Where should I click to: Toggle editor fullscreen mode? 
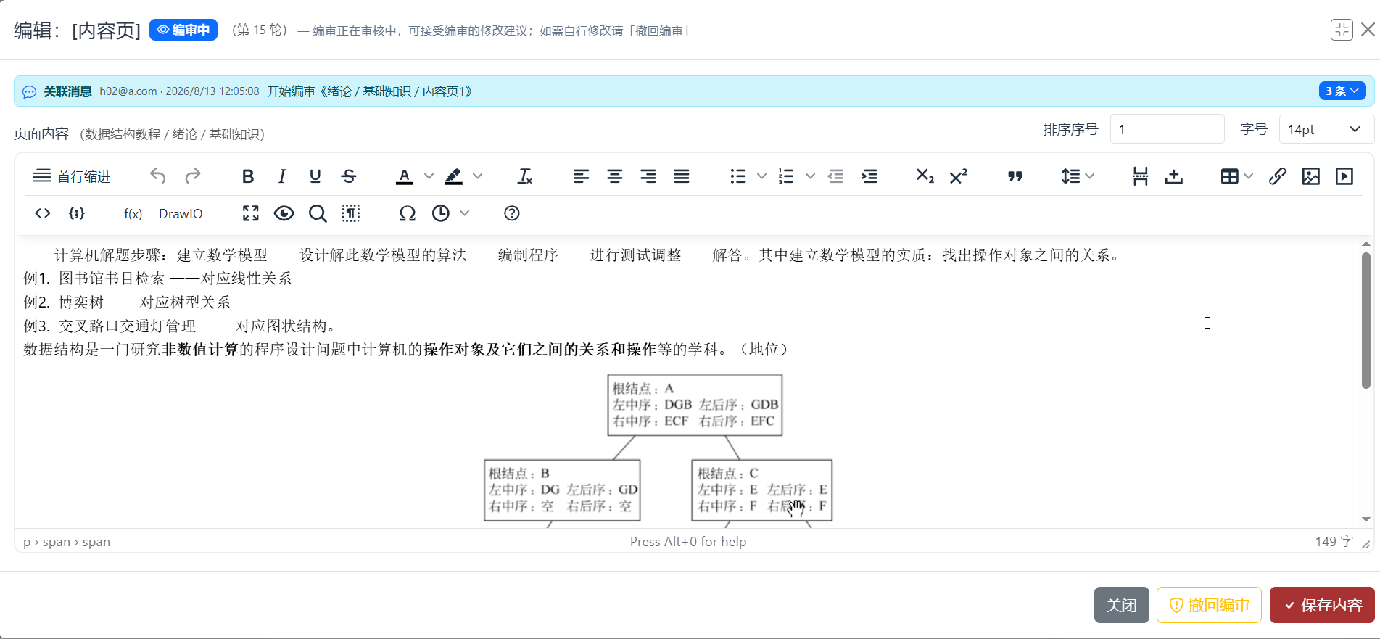(251, 213)
